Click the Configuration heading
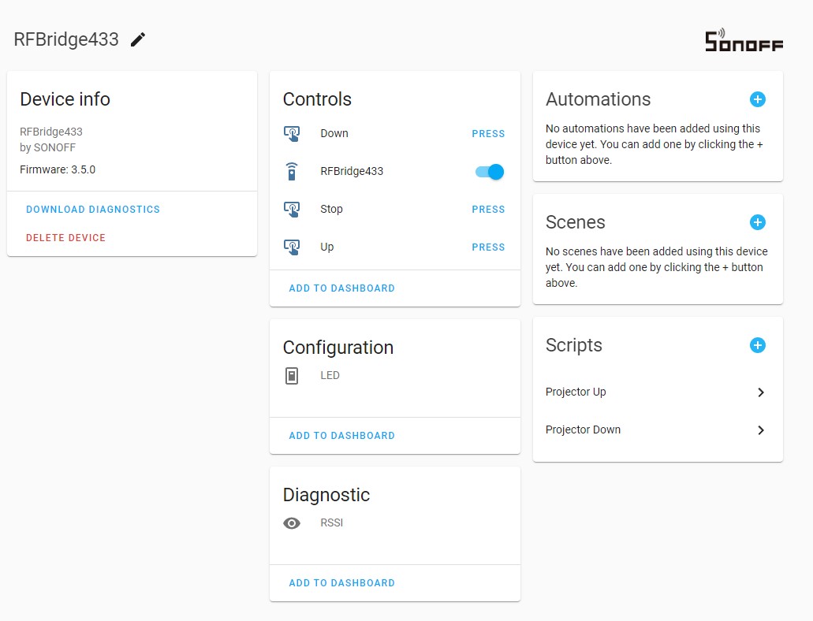The width and height of the screenshot is (813, 621). click(x=338, y=348)
